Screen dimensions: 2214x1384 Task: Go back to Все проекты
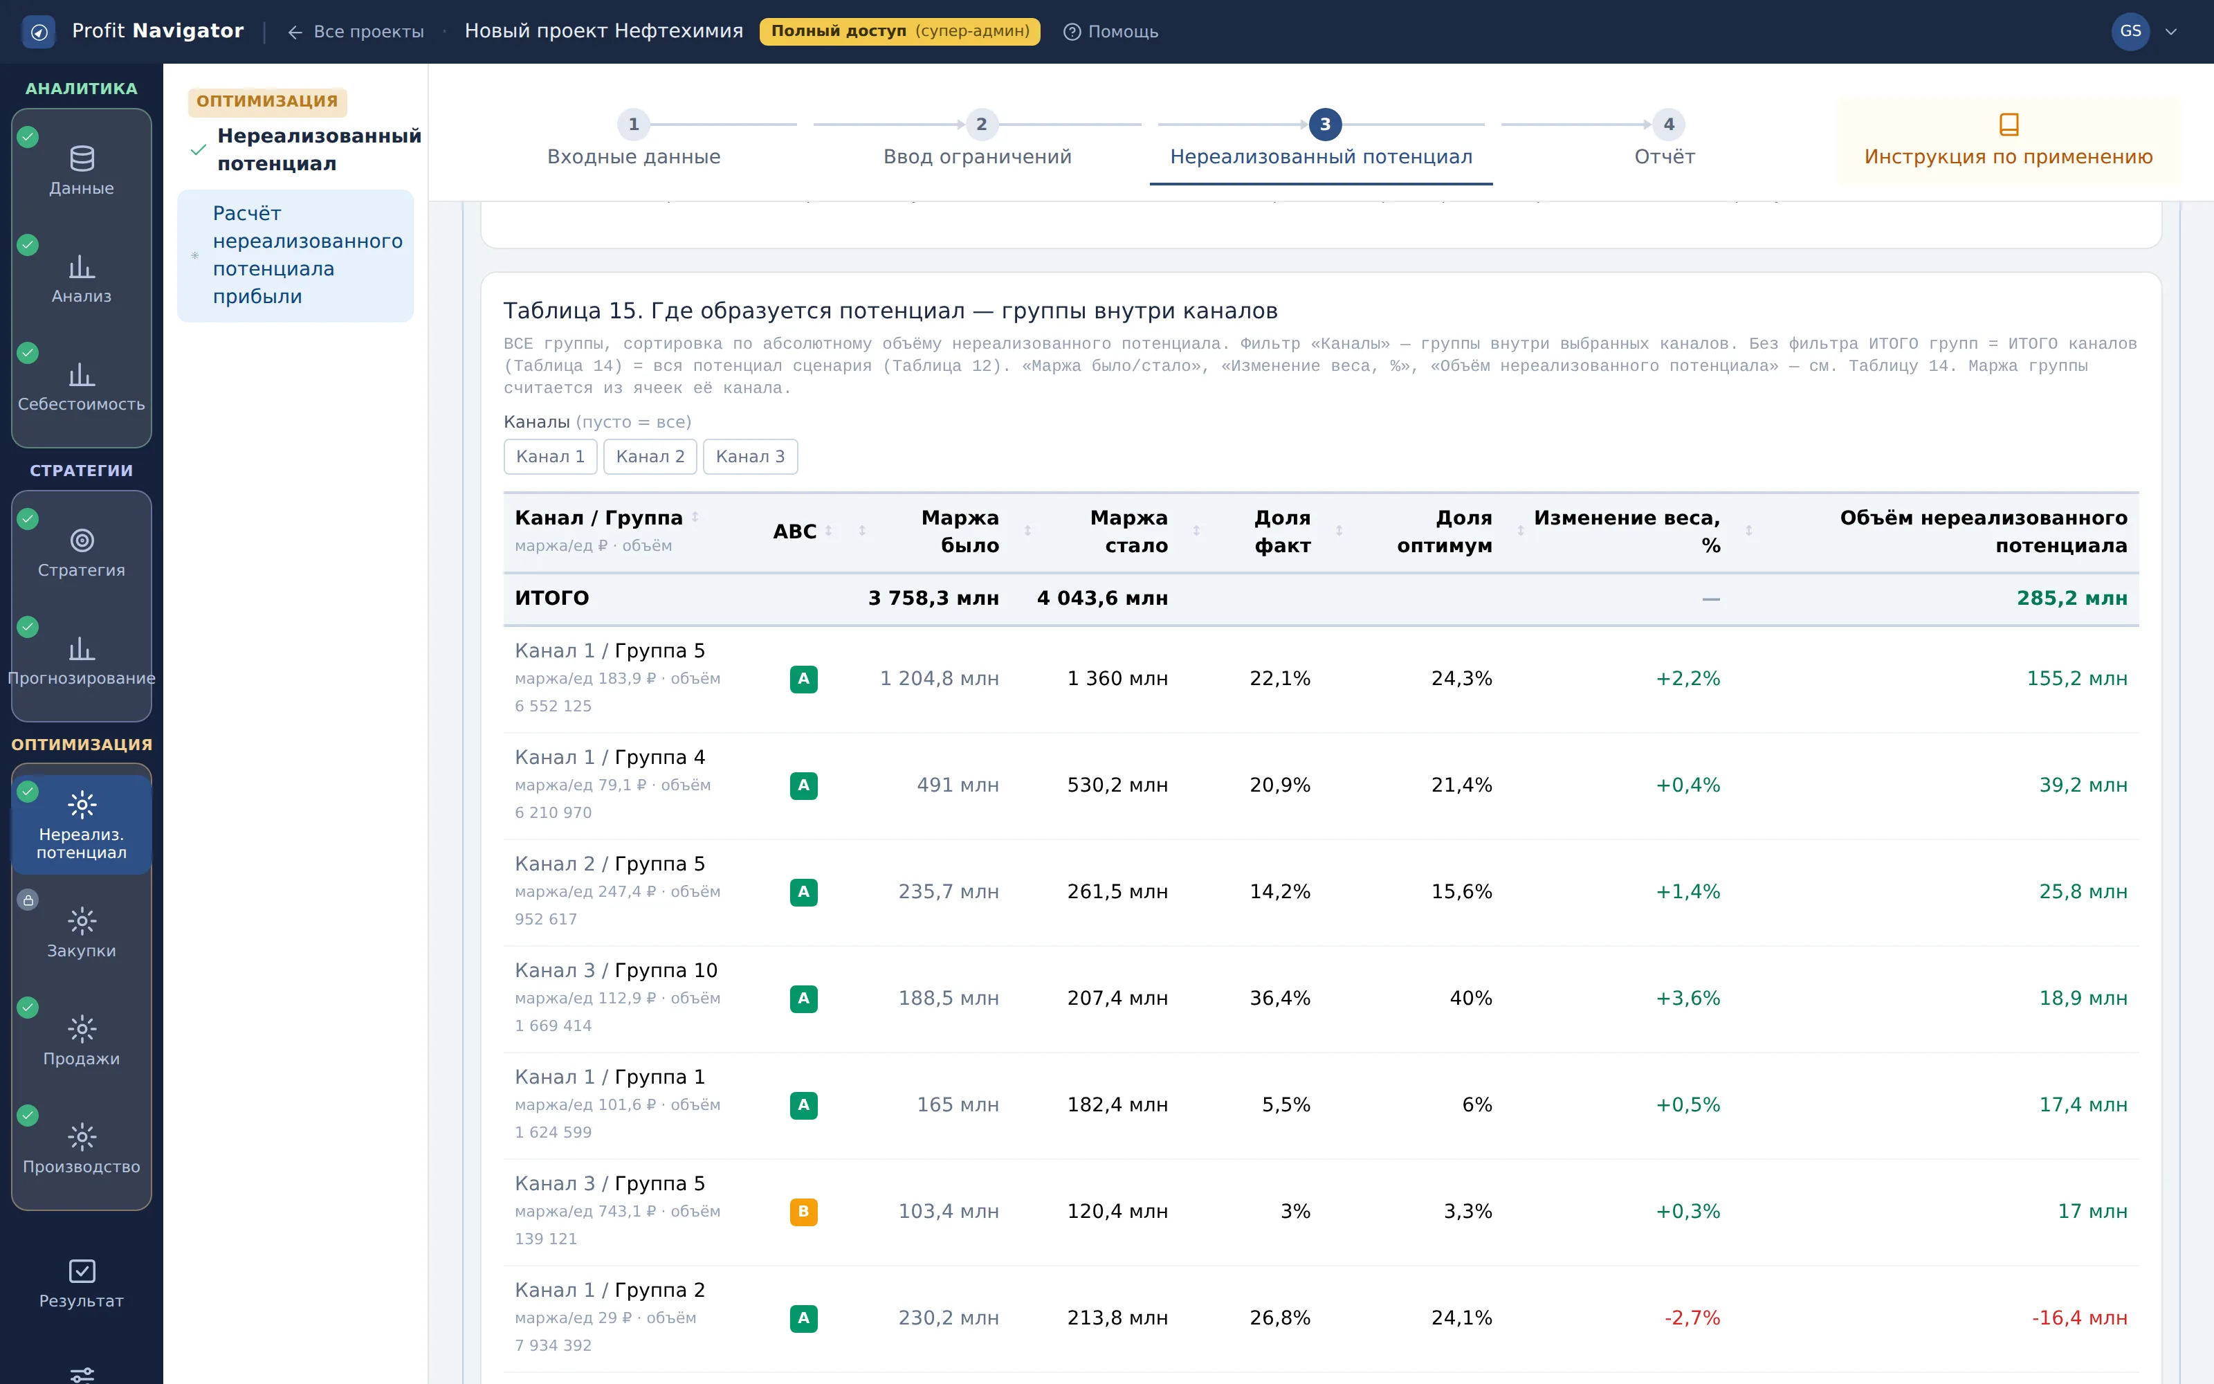(x=355, y=31)
